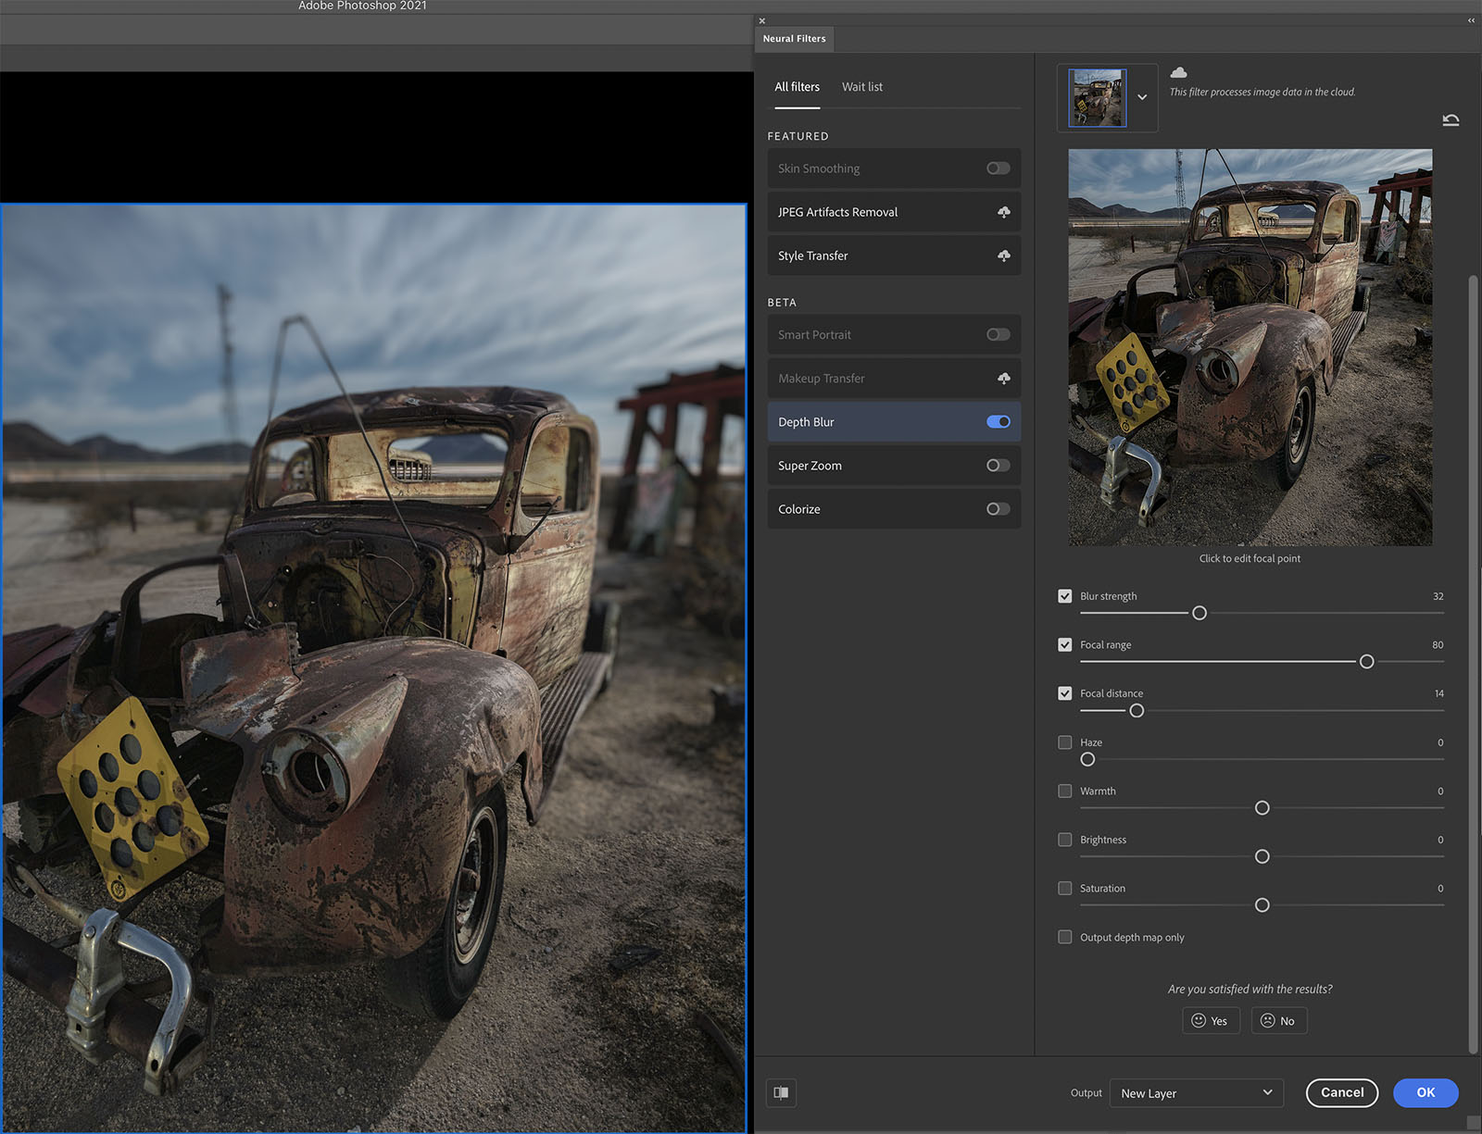Select the All filters tab

pos(797,87)
